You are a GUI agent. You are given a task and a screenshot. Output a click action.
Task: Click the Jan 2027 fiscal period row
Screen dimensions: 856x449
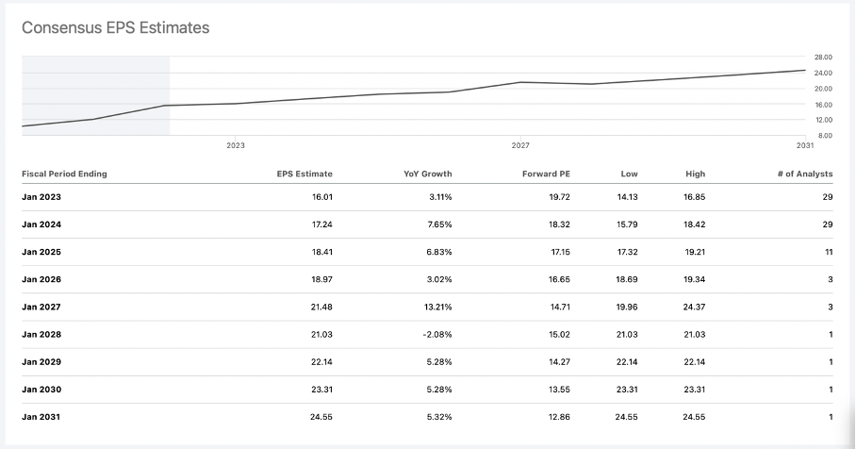(x=41, y=307)
